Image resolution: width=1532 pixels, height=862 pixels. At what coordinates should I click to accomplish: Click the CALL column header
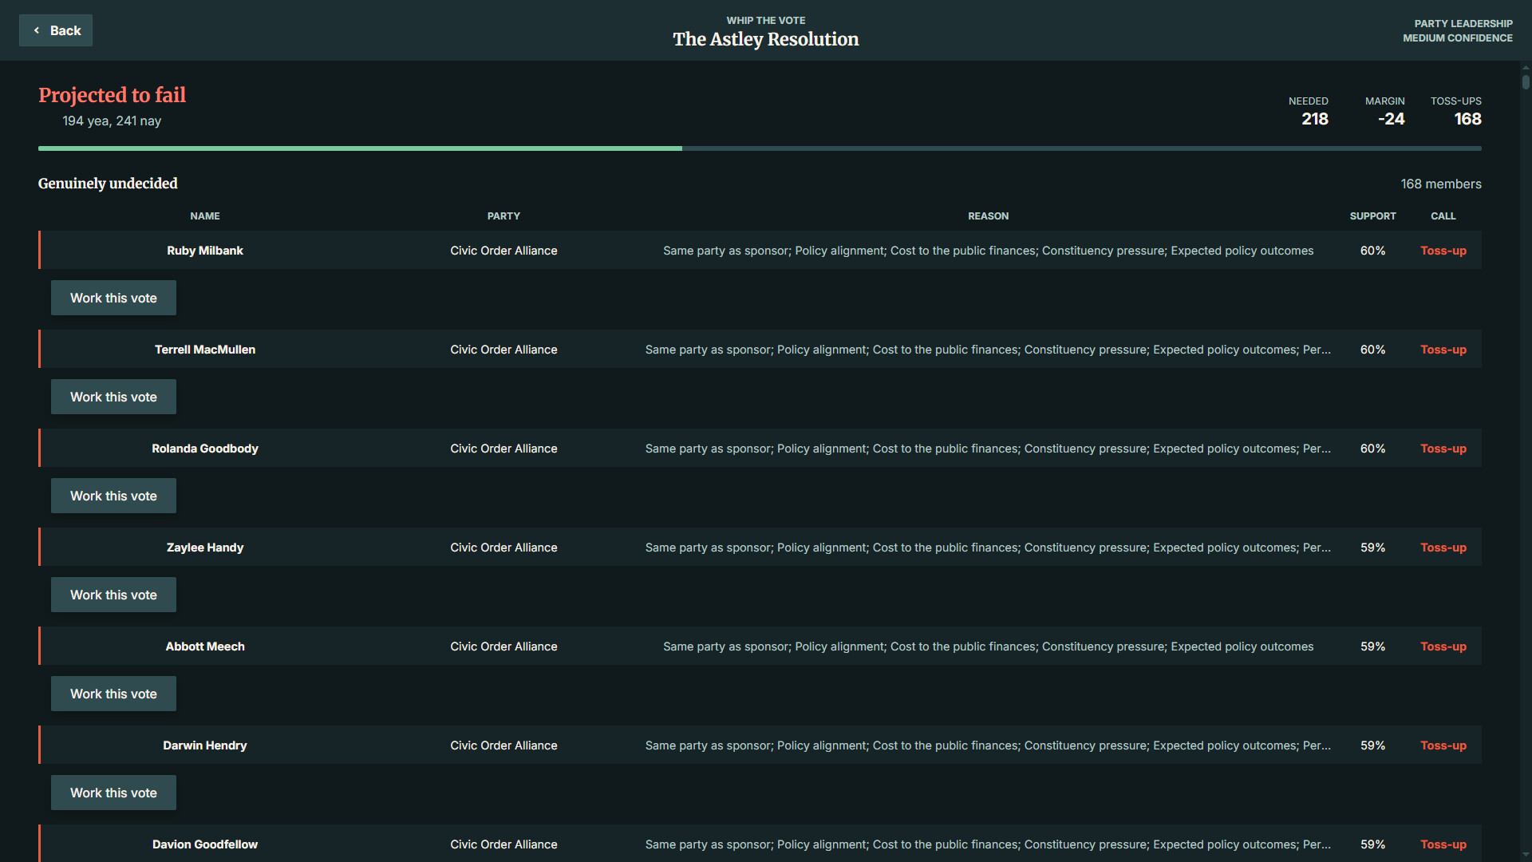click(1443, 216)
